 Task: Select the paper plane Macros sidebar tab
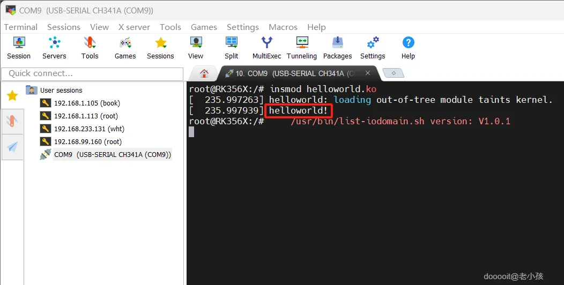[x=12, y=147]
